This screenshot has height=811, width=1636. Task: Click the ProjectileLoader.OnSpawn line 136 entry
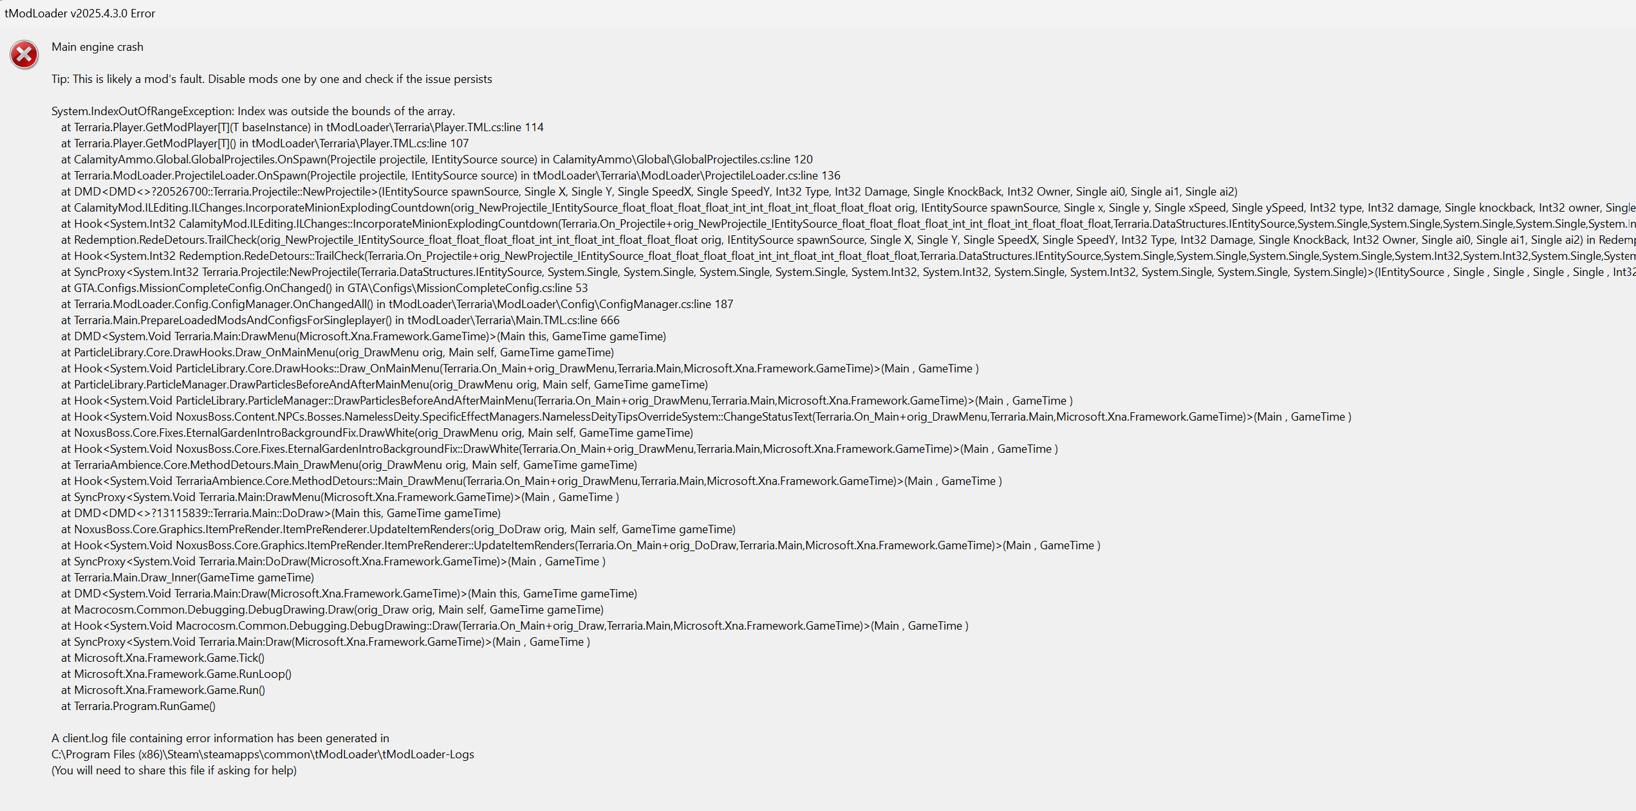(451, 176)
